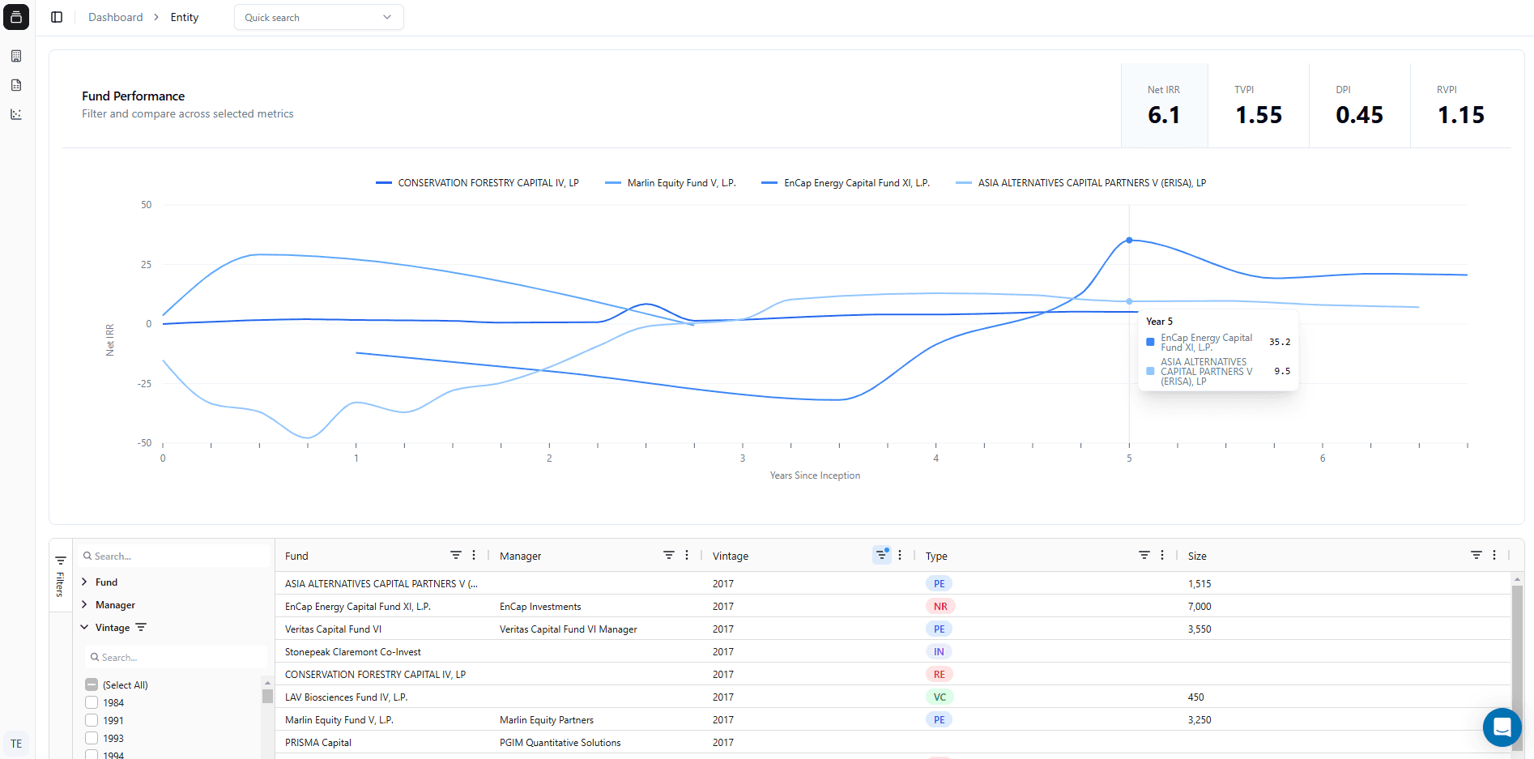Go to Dashboard breadcrumb
Screen dimensions: 1534x759
point(115,17)
